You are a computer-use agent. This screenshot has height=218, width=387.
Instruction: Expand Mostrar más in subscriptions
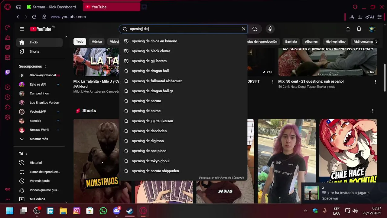(x=39, y=139)
